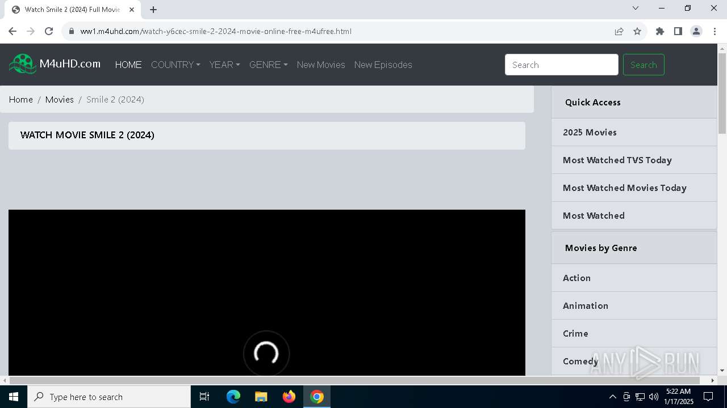Screen dimensions: 727x408
Task: Open New Movies page
Action: (x=321, y=65)
